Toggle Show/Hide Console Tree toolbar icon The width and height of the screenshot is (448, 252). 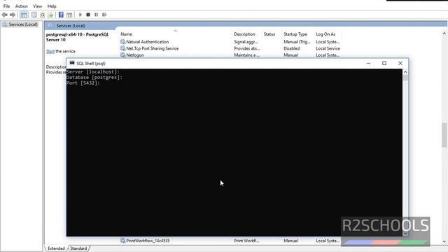point(24,15)
